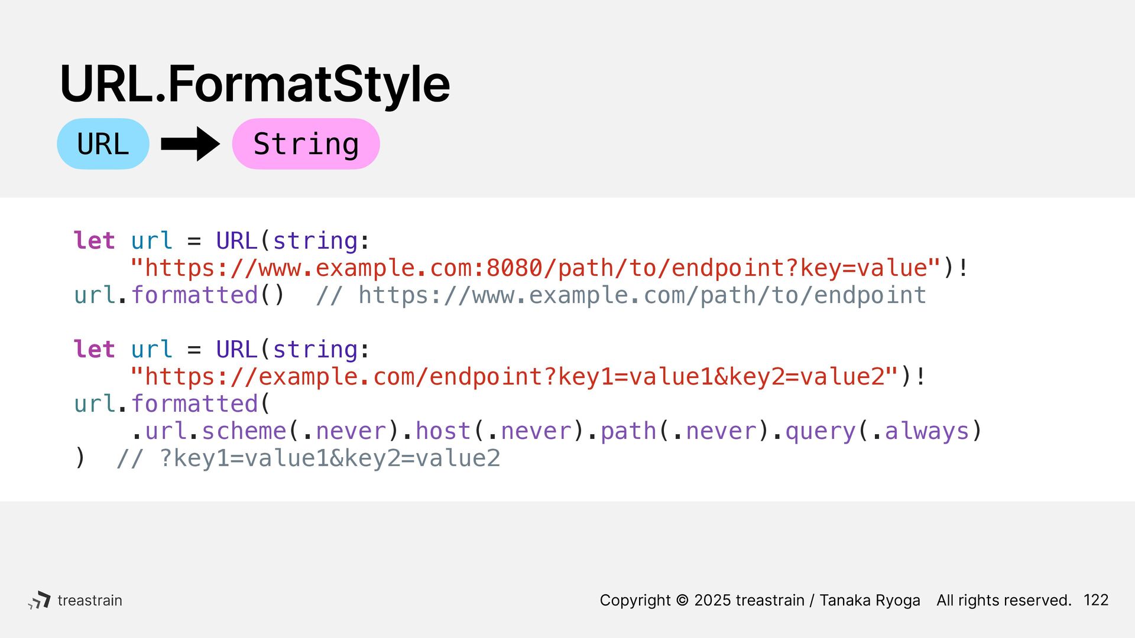Click the black arrow between URL and String
This screenshot has height=638, width=1135.
[190, 144]
